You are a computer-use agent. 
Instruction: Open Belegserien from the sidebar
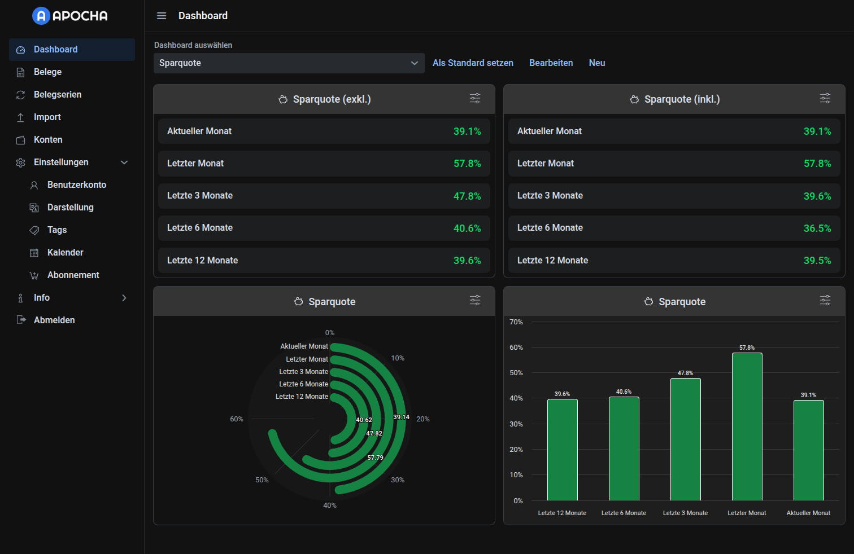[58, 94]
